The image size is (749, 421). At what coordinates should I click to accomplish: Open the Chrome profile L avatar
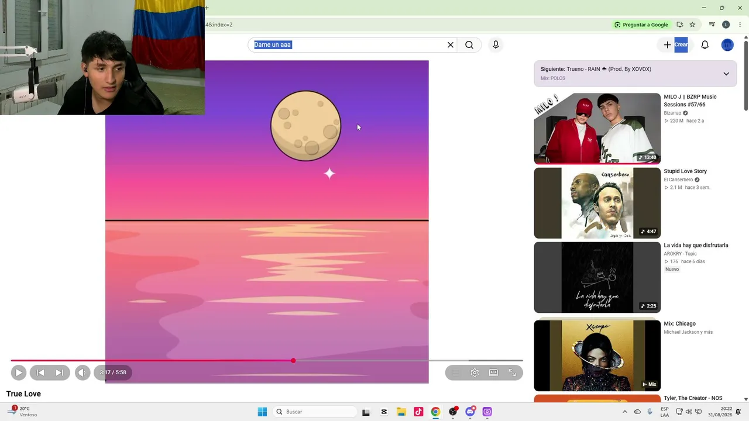726,25
